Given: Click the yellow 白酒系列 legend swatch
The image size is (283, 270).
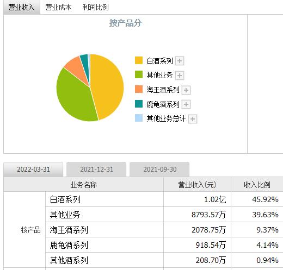Looking at the screenshot, I should 139,60.
